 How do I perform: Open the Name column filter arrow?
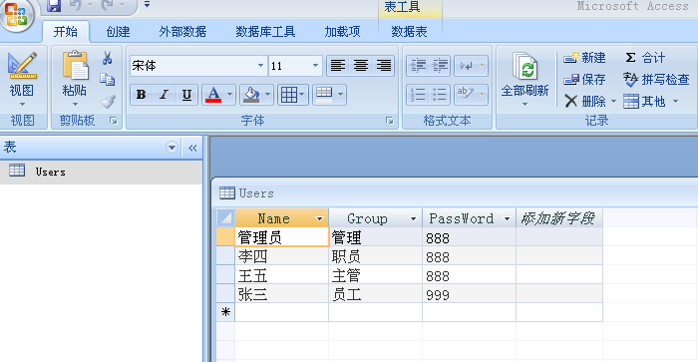tap(319, 218)
